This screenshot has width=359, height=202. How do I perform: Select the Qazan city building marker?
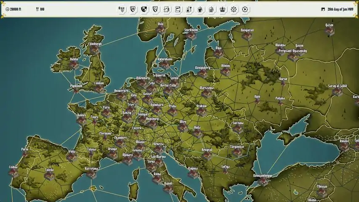pyautogui.click(x=329, y=31)
